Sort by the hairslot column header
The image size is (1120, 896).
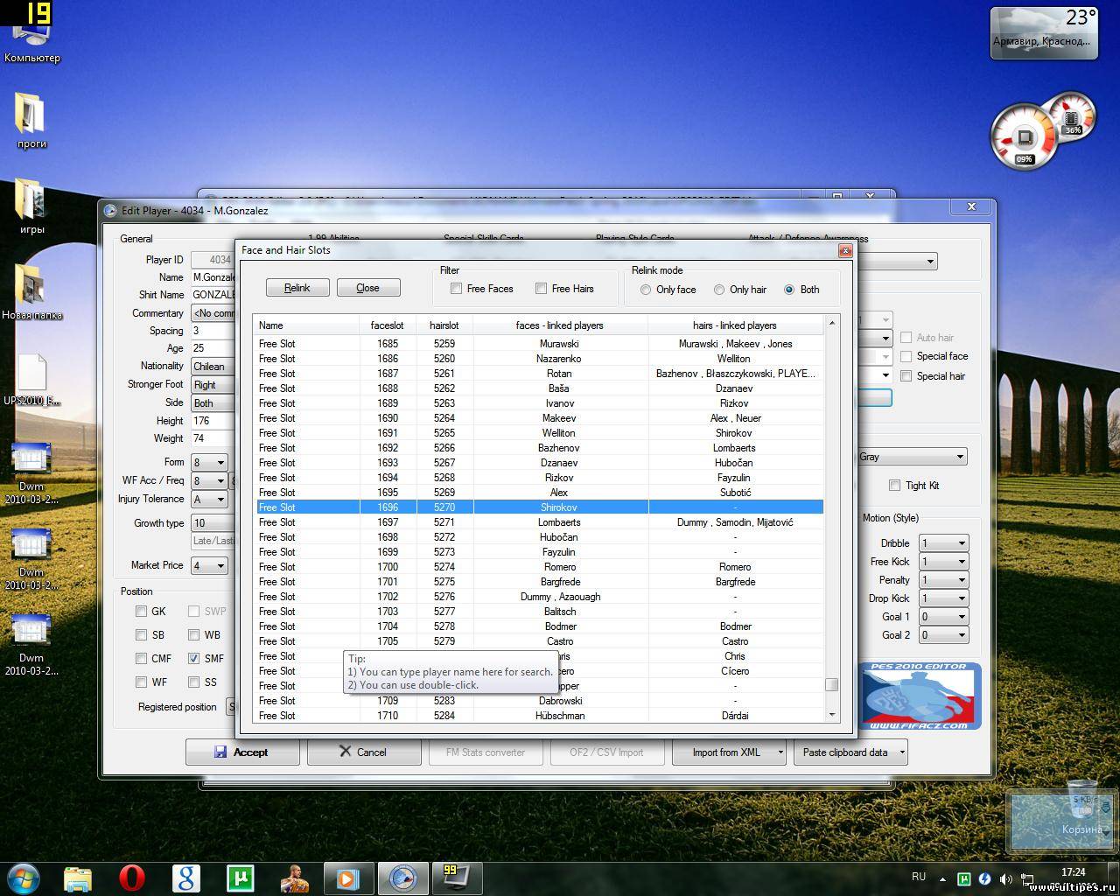pos(444,325)
